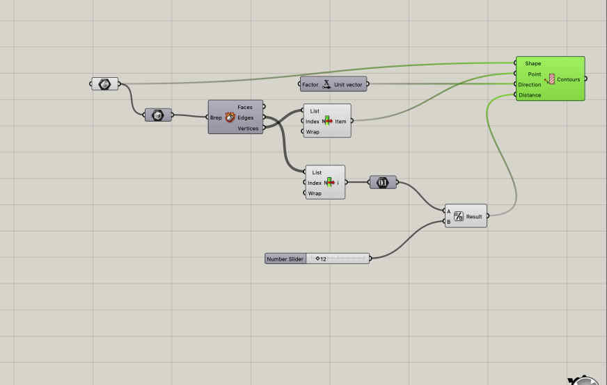Click the Index input on upper List Item

pos(313,122)
